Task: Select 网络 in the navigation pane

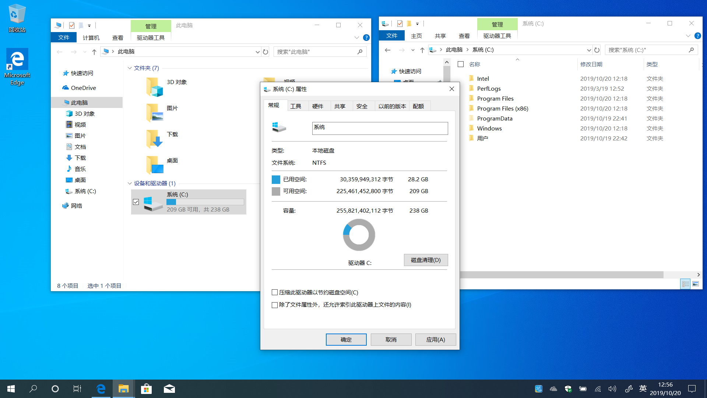Action: (x=77, y=206)
